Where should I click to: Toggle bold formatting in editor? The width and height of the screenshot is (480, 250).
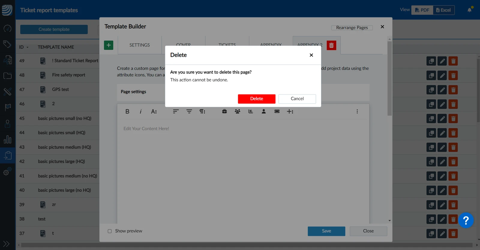tap(127, 111)
